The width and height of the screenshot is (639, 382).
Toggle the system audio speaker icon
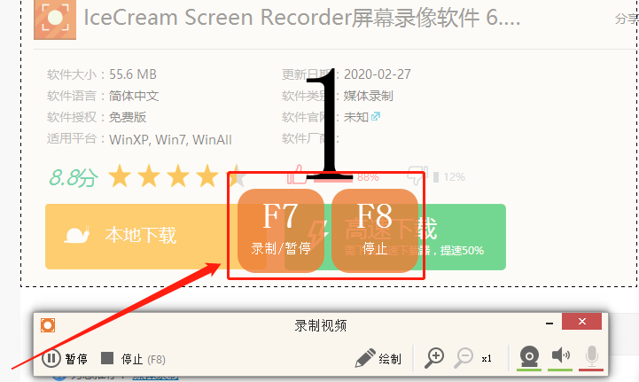coord(560,355)
